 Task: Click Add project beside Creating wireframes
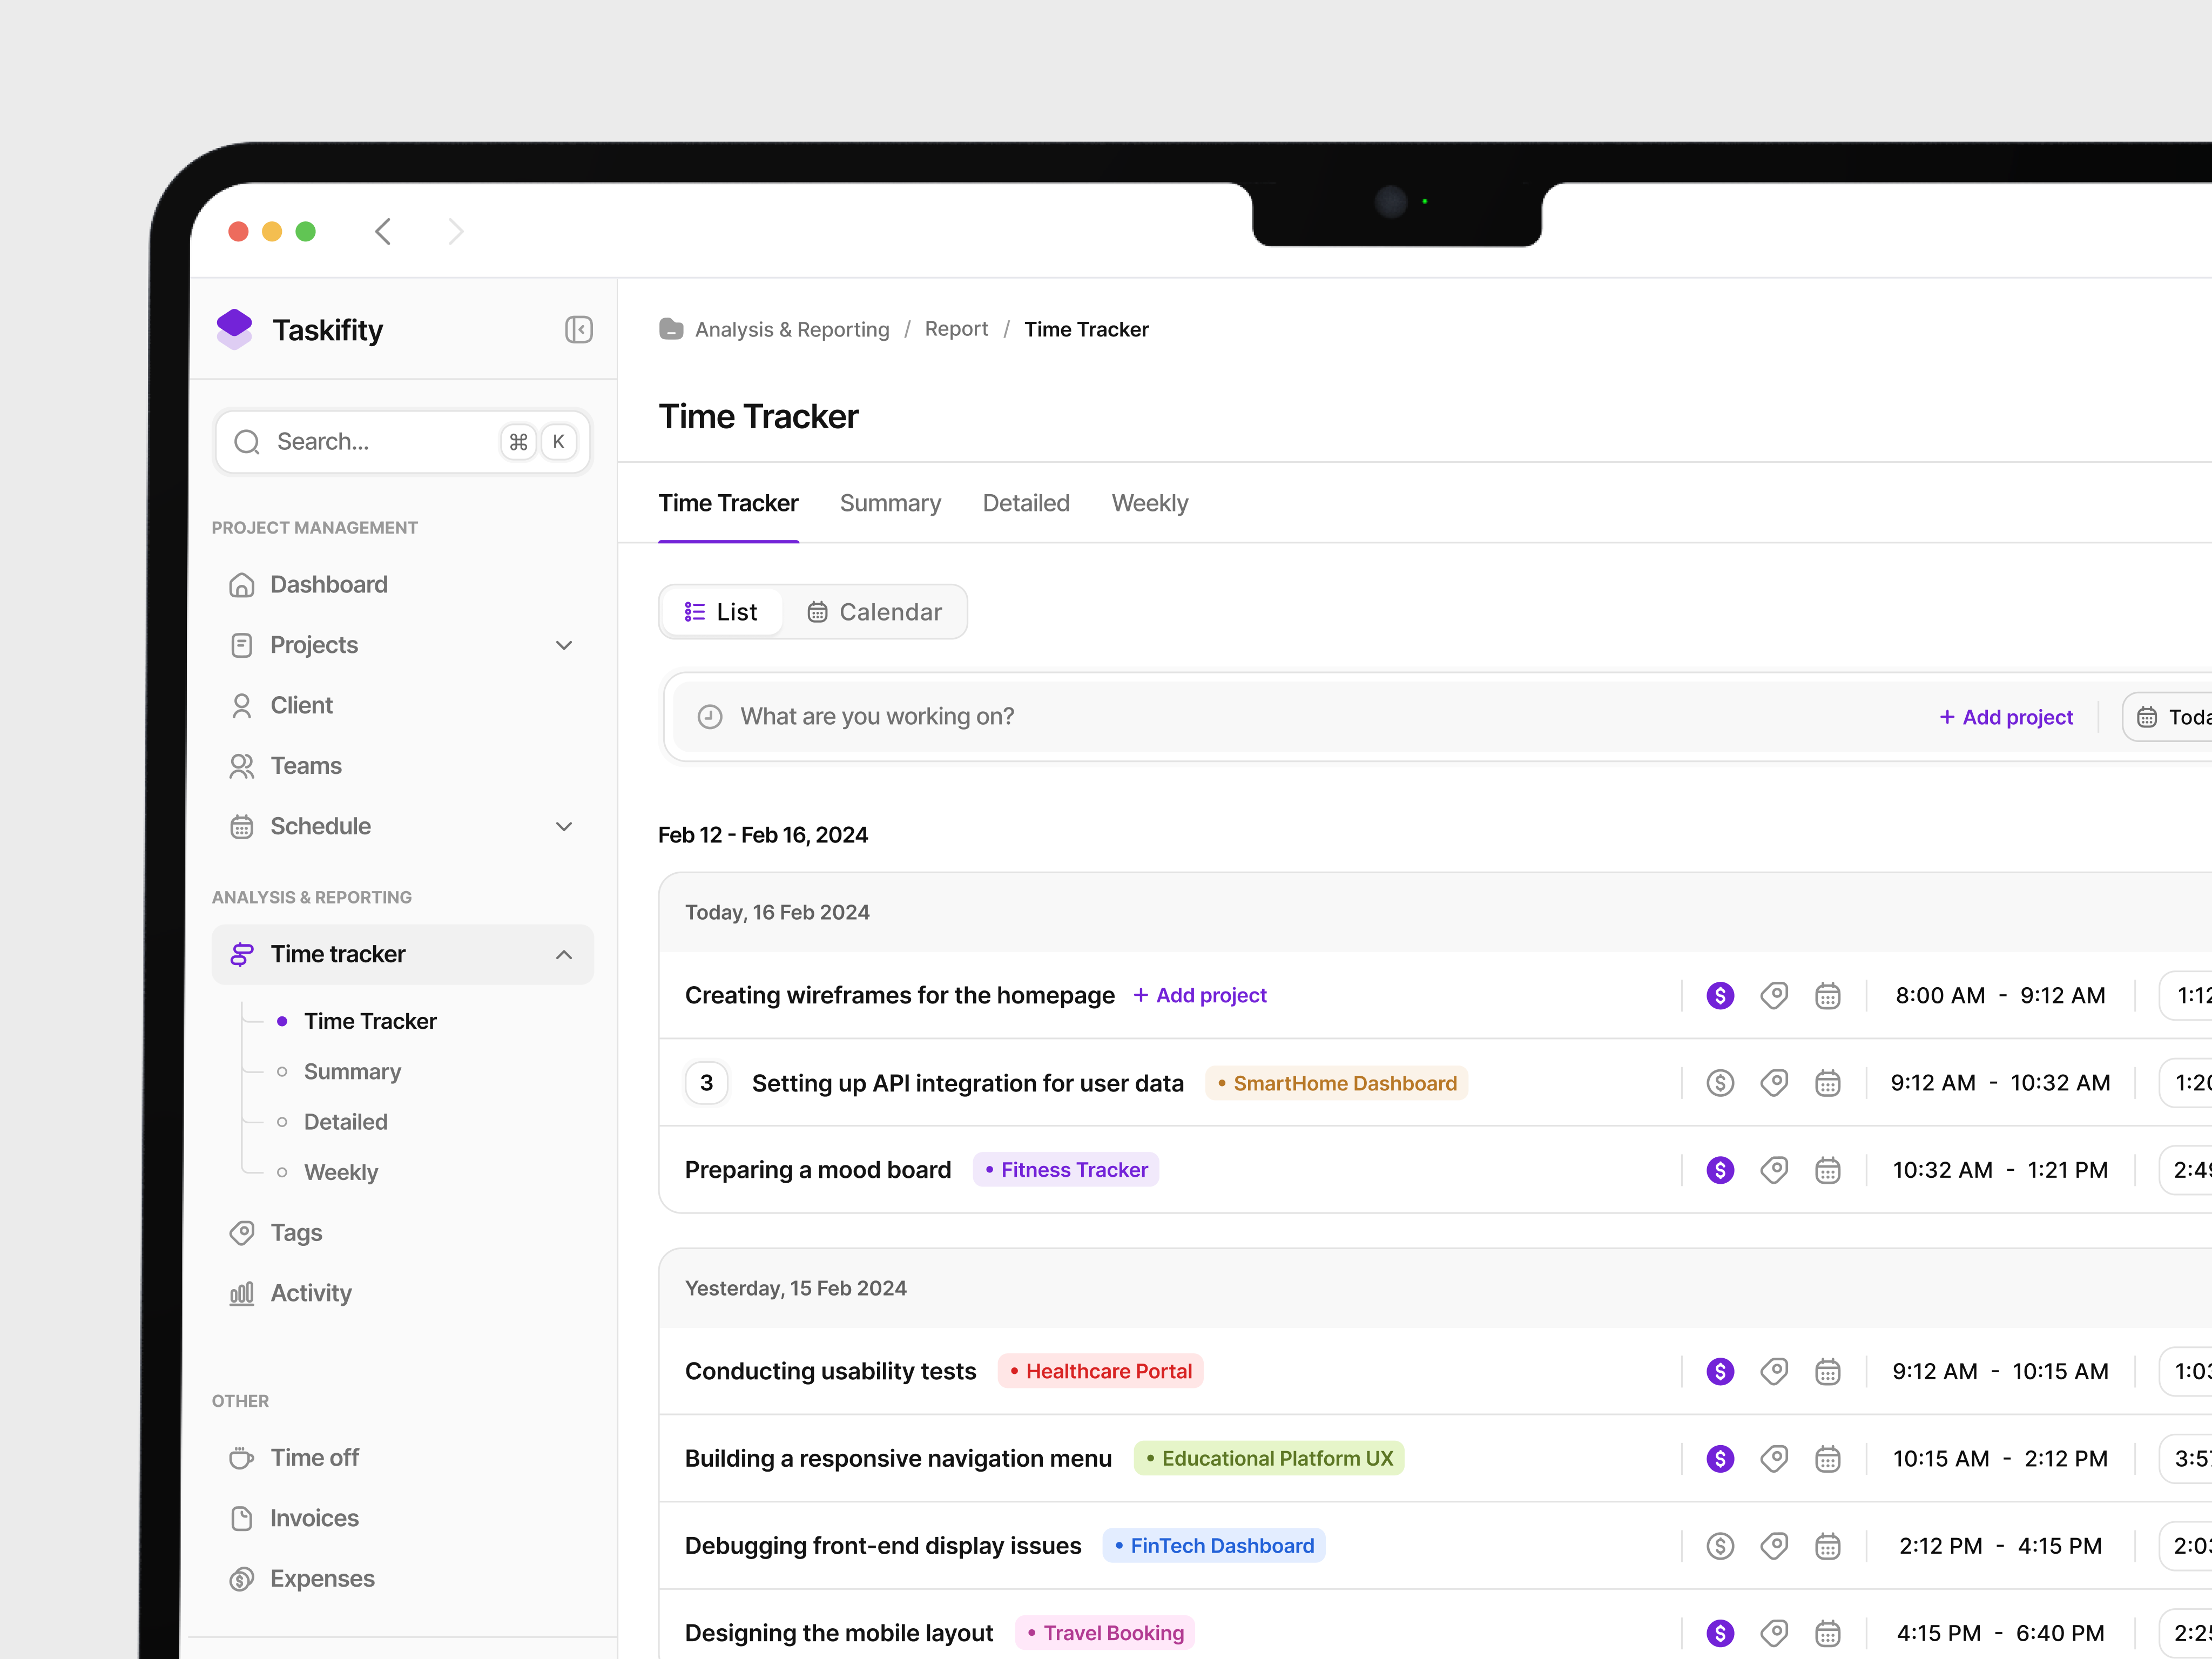click(1200, 995)
